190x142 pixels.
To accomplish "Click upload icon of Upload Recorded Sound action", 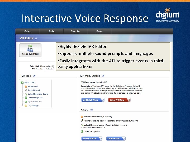I will pos(82,125).
